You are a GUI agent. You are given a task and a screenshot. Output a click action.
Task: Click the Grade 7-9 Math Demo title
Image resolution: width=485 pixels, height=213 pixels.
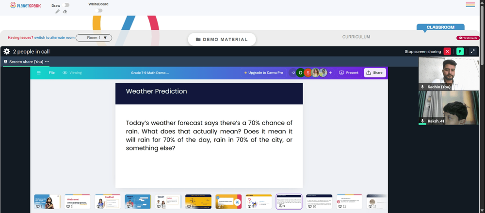click(150, 73)
